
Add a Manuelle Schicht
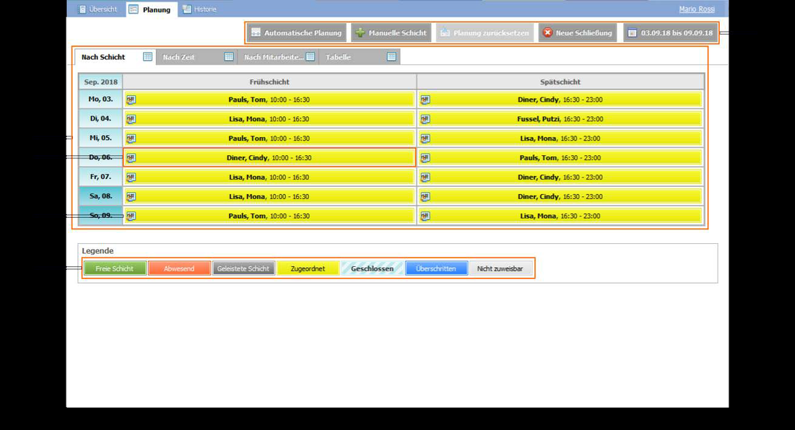click(391, 33)
